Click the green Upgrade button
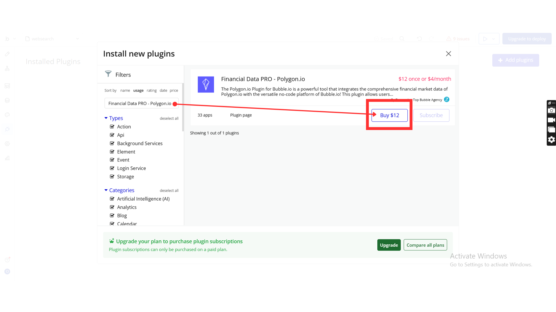Image resolution: width=556 pixels, height=312 pixels. pyautogui.click(x=389, y=245)
